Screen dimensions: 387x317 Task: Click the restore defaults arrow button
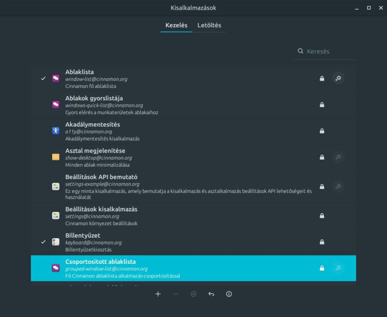211,294
